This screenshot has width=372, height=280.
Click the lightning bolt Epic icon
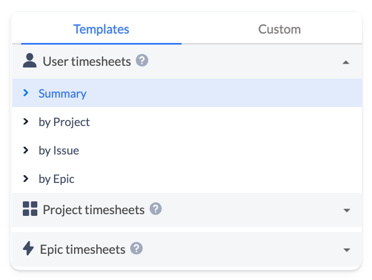pyautogui.click(x=28, y=248)
